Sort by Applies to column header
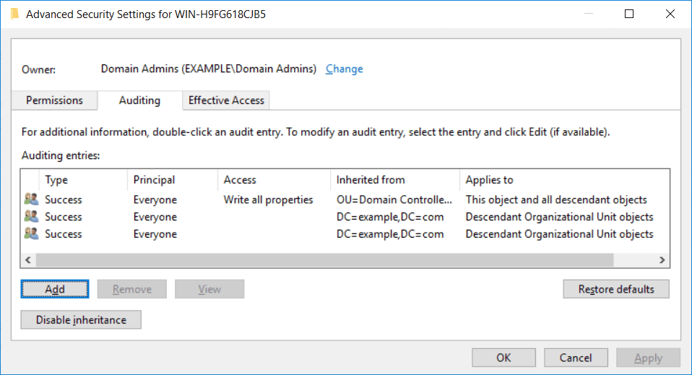Screen dimensions: 692x375 coord(564,180)
